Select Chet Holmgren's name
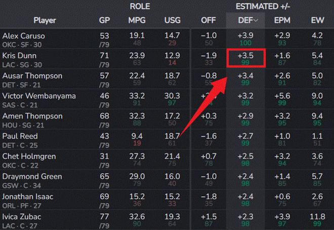Viewport: 334px width, 230px height. coord(29,156)
